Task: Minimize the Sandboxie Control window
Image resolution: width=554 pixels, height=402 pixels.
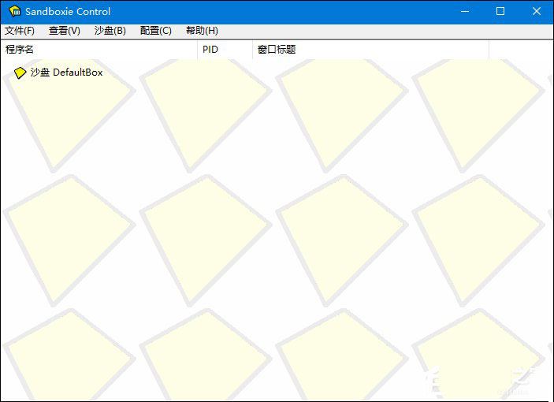Action: (465, 11)
